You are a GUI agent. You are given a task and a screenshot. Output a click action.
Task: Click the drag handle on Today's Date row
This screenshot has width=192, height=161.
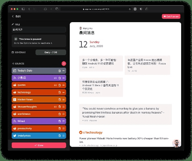point(63,71)
